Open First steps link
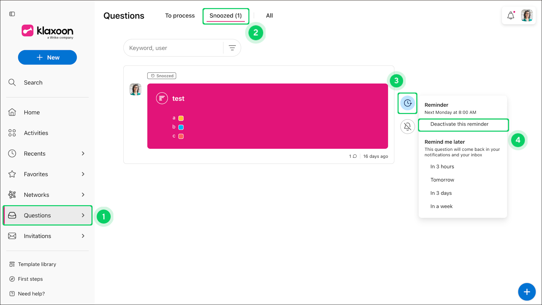Viewport: 542px width, 305px height. click(30, 279)
